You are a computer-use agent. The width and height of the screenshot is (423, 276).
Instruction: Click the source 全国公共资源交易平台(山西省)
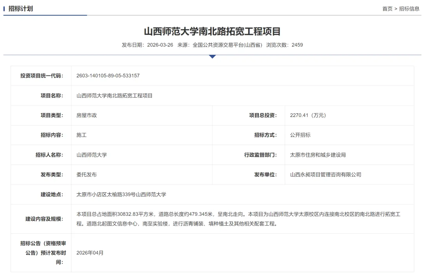click(228, 45)
